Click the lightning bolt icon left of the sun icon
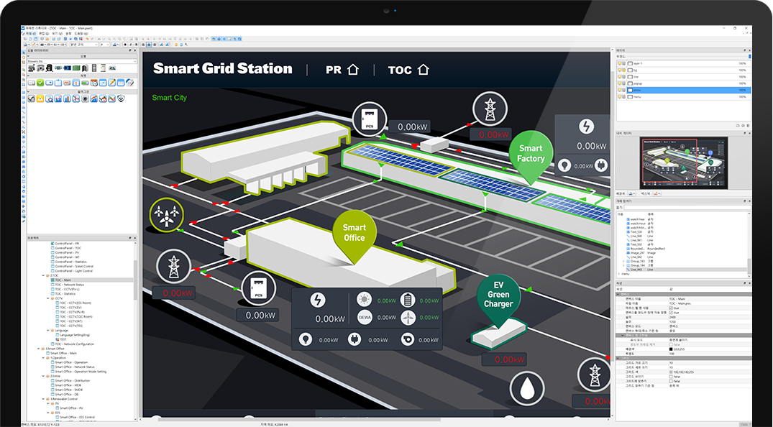The image size is (773, 427). pyautogui.click(x=318, y=300)
